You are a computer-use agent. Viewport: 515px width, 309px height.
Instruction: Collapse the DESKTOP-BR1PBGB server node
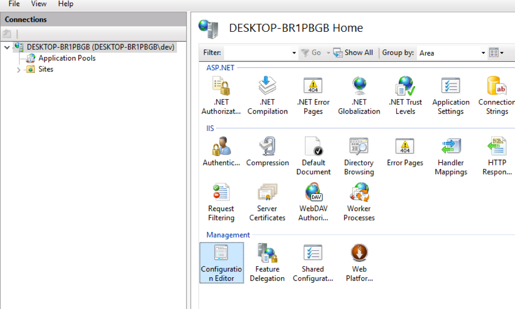tap(7, 48)
